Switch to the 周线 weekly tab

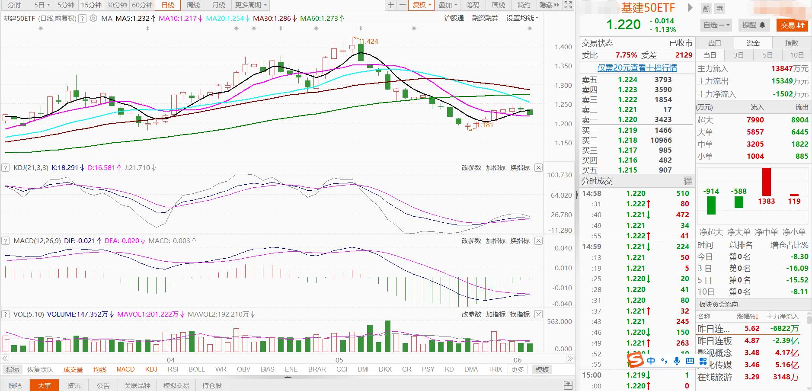193,5
